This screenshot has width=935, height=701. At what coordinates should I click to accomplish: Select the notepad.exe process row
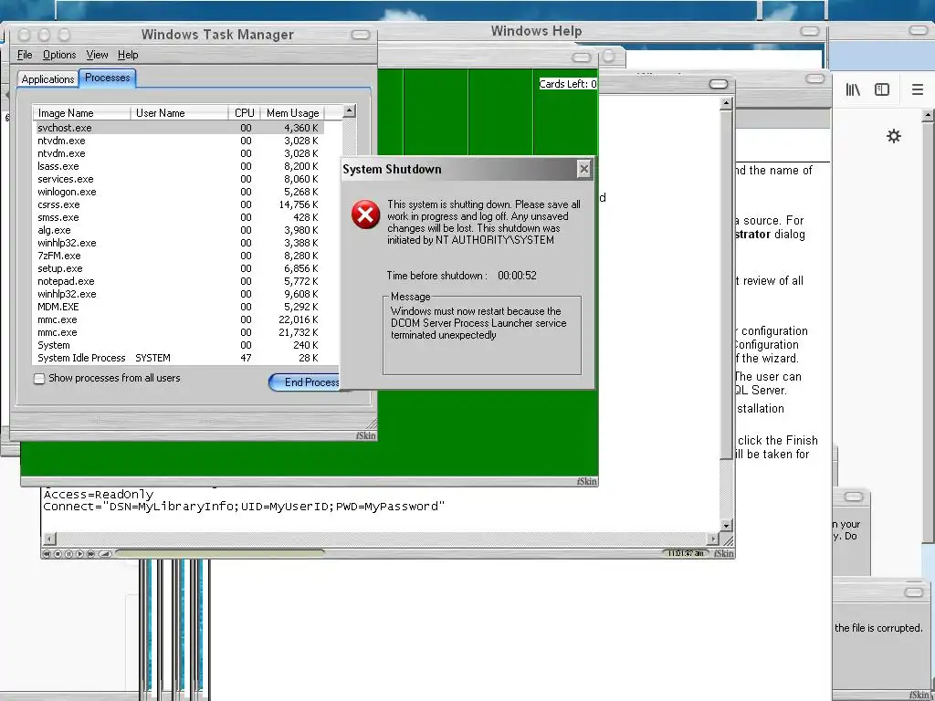[179, 281]
